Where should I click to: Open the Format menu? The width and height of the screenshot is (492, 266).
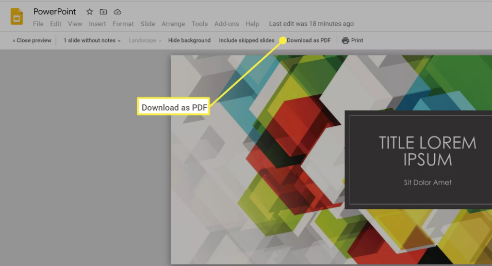click(123, 24)
